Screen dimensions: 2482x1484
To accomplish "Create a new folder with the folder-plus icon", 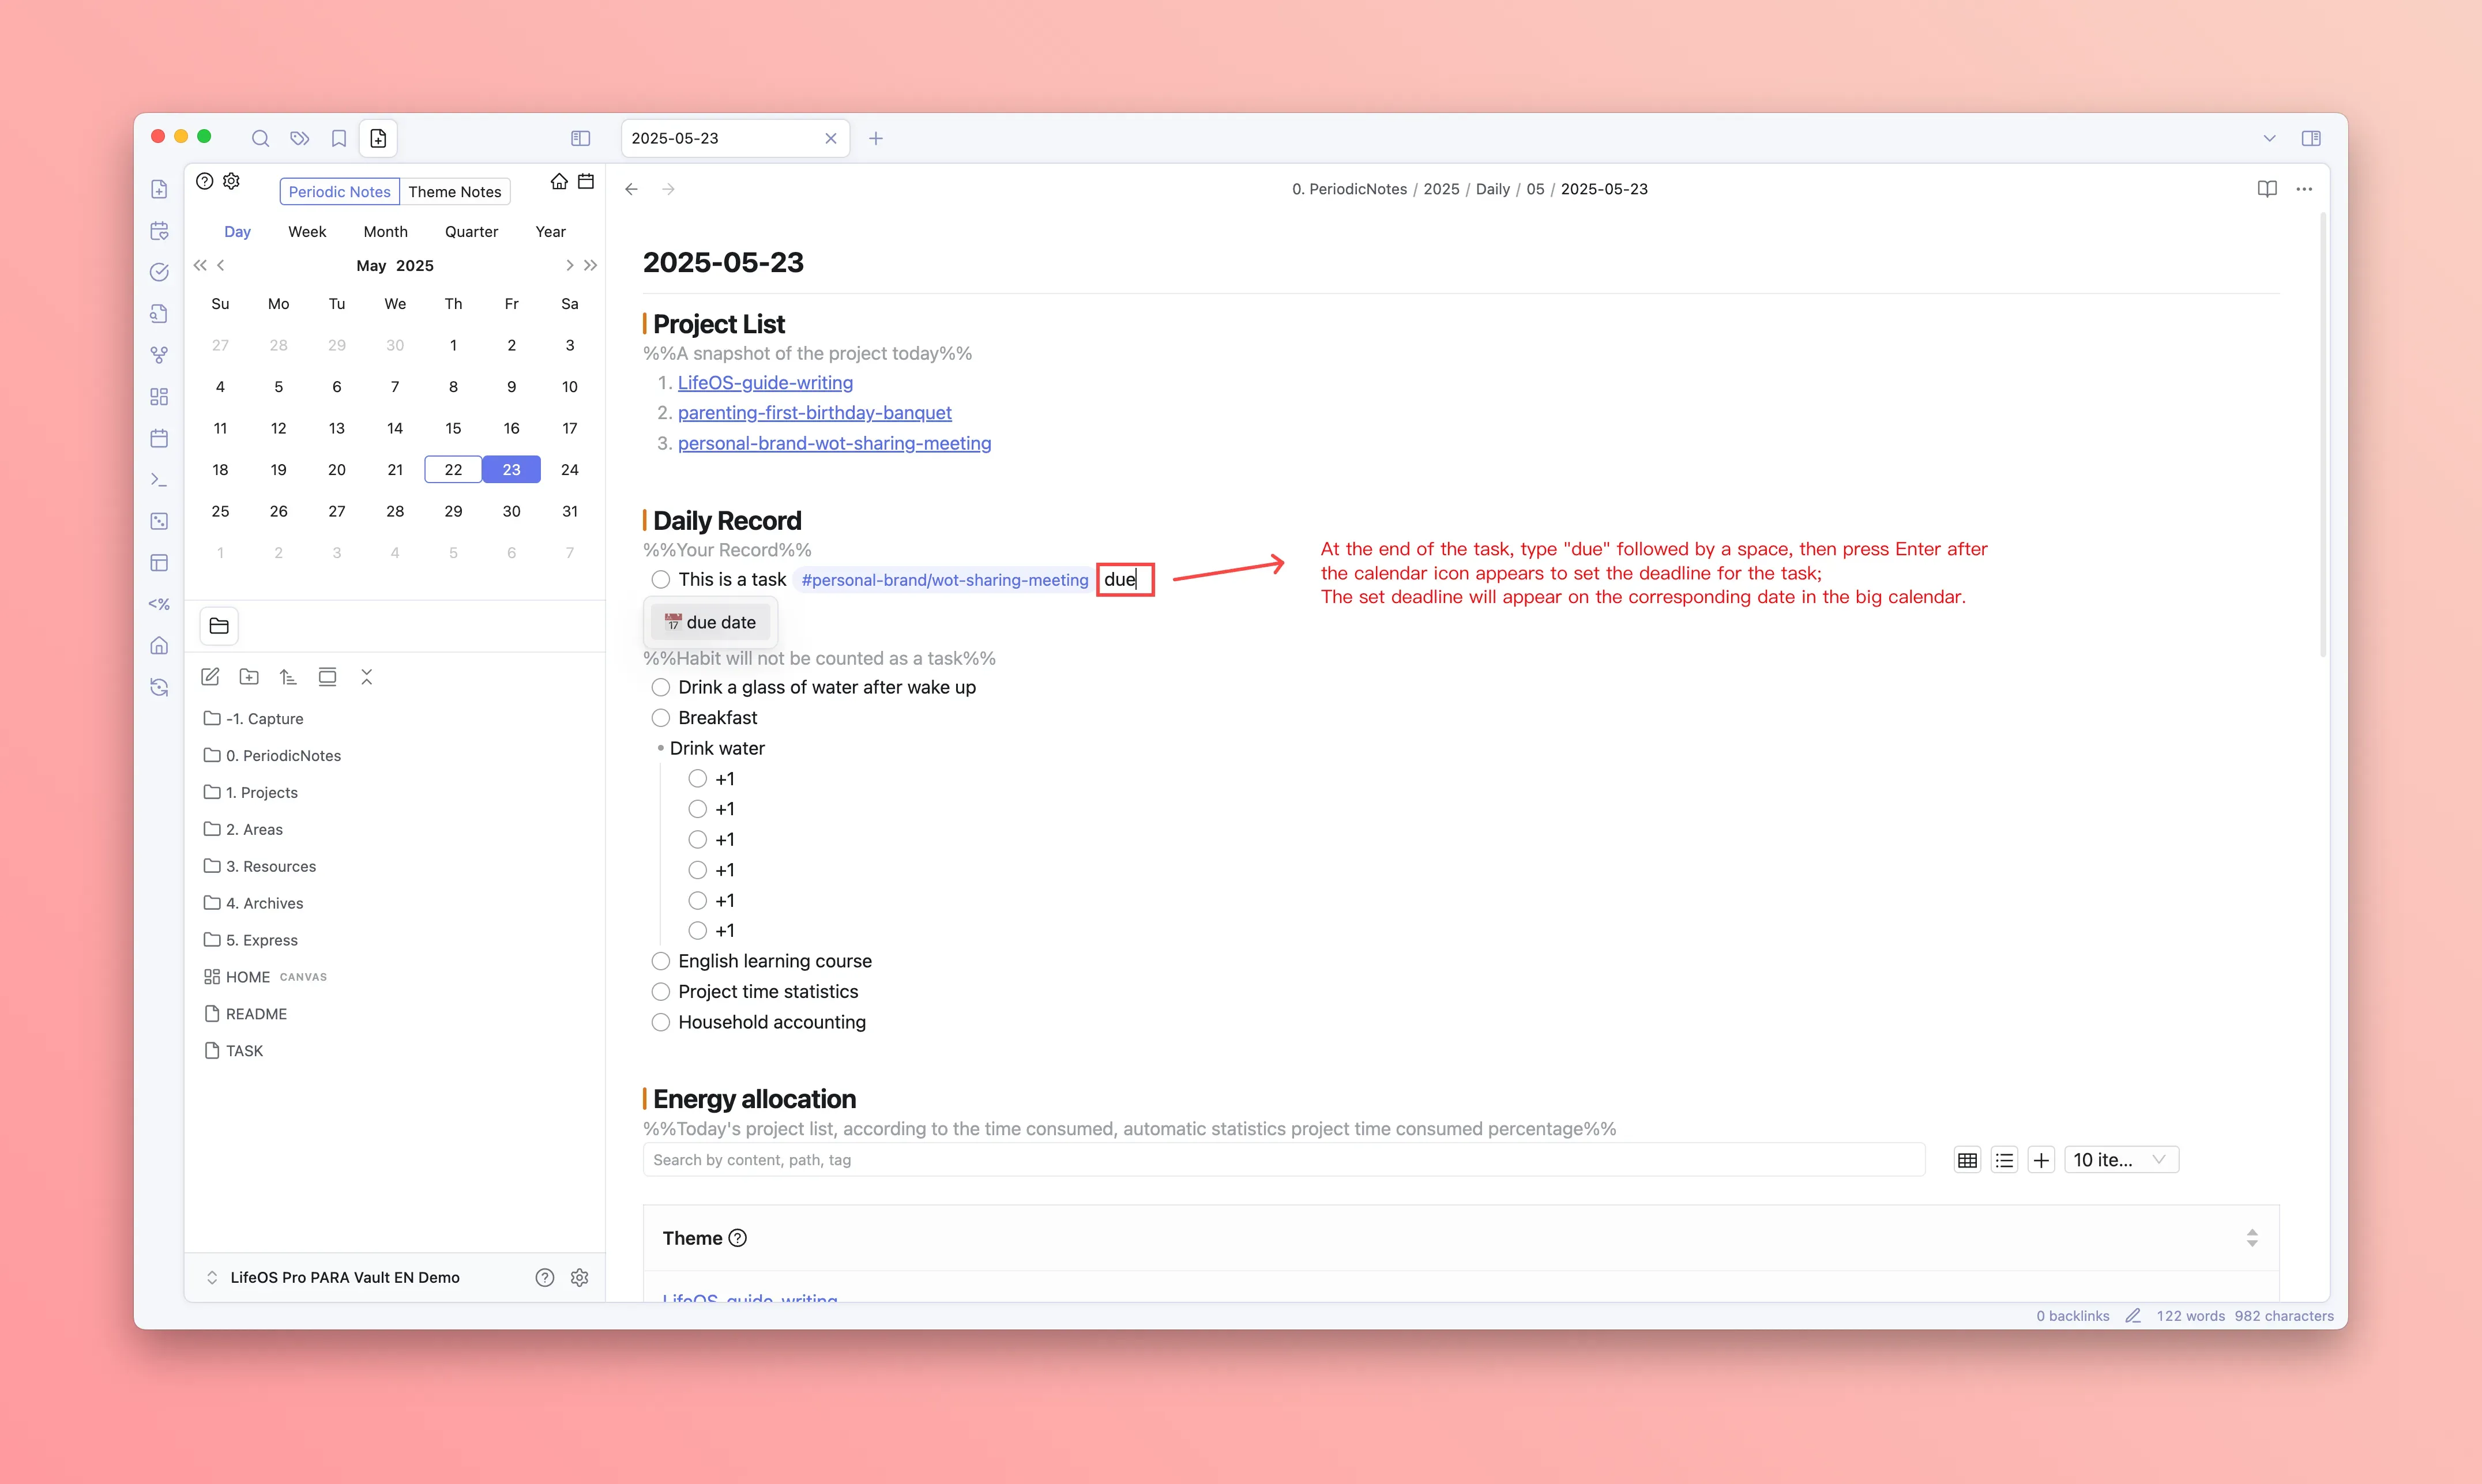I will (x=249, y=677).
